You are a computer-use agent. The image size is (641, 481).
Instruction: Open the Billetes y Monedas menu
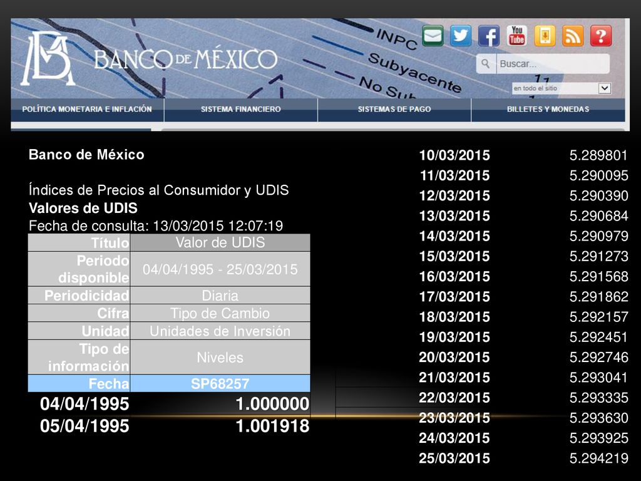548,109
